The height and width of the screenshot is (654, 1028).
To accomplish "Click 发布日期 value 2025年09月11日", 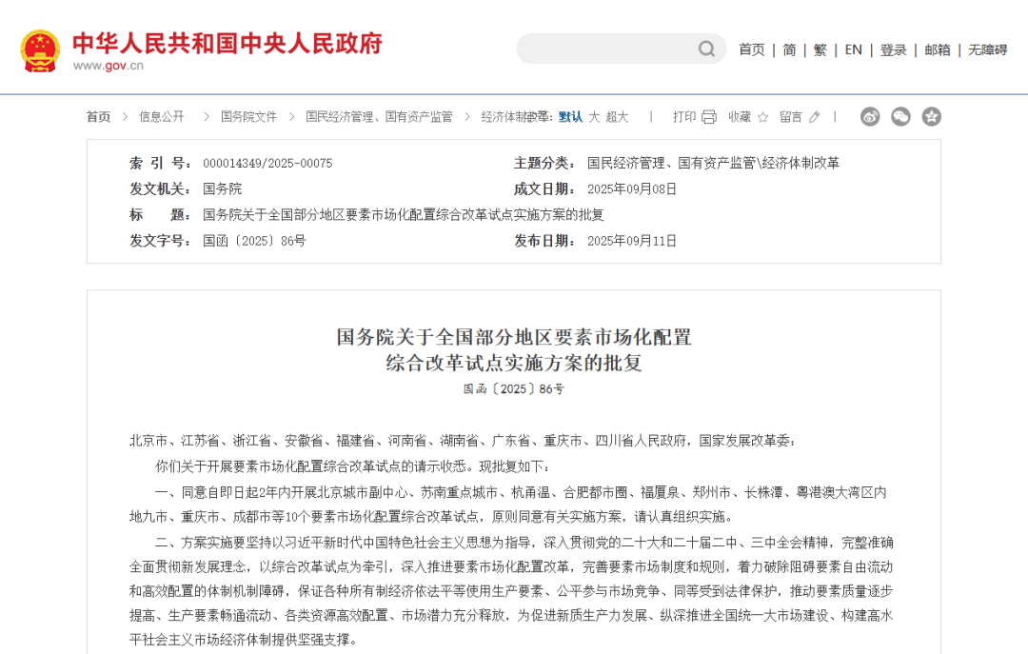I will click(631, 241).
